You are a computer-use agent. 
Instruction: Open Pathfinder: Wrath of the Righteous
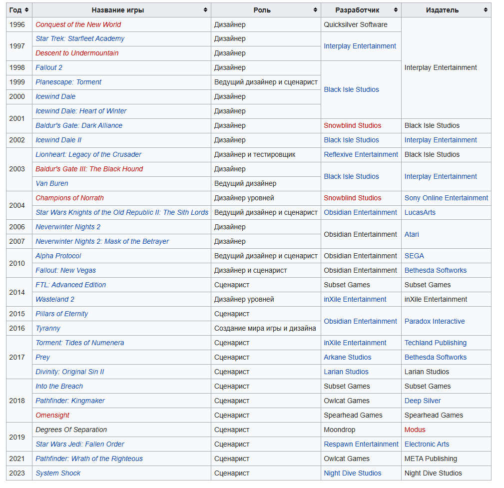[89, 458]
